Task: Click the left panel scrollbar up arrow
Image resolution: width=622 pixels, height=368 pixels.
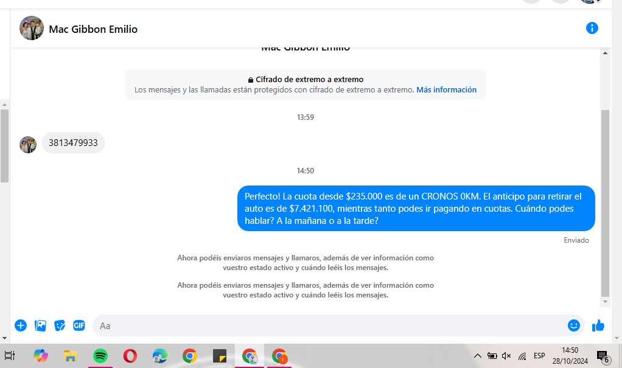Action: pyautogui.click(x=4, y=105)
